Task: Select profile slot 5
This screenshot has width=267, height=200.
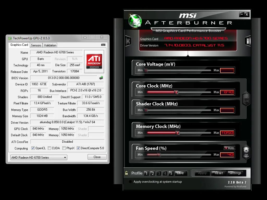Action: [171, 173]
